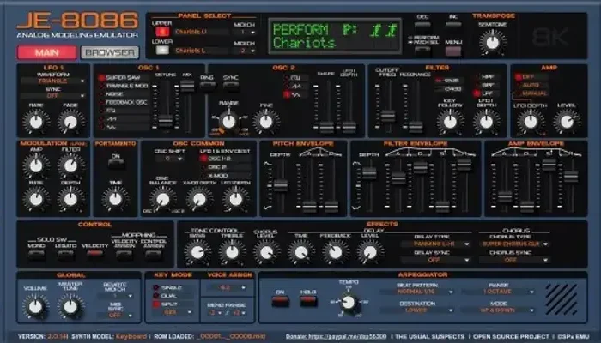Toggle the VELOCITY button in Control
Screen dimensions: 601x343
94,254
